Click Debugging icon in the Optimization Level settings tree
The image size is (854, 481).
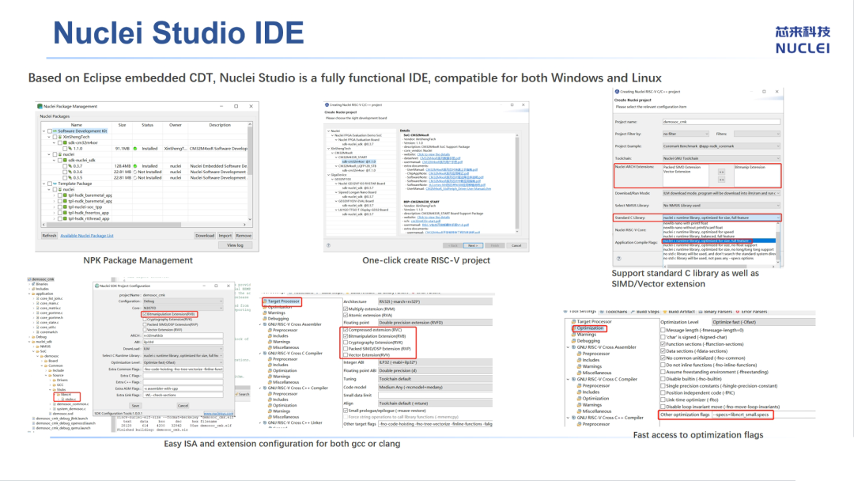573,341
